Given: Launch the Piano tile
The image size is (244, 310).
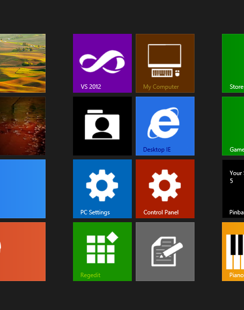Looking at the screenshot, I should coord(233,252).
